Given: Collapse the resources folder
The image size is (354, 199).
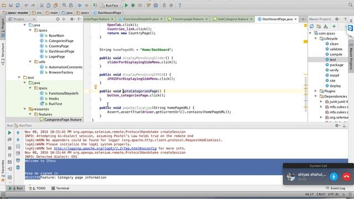Looking at the screenshot, I should [24, 109].
